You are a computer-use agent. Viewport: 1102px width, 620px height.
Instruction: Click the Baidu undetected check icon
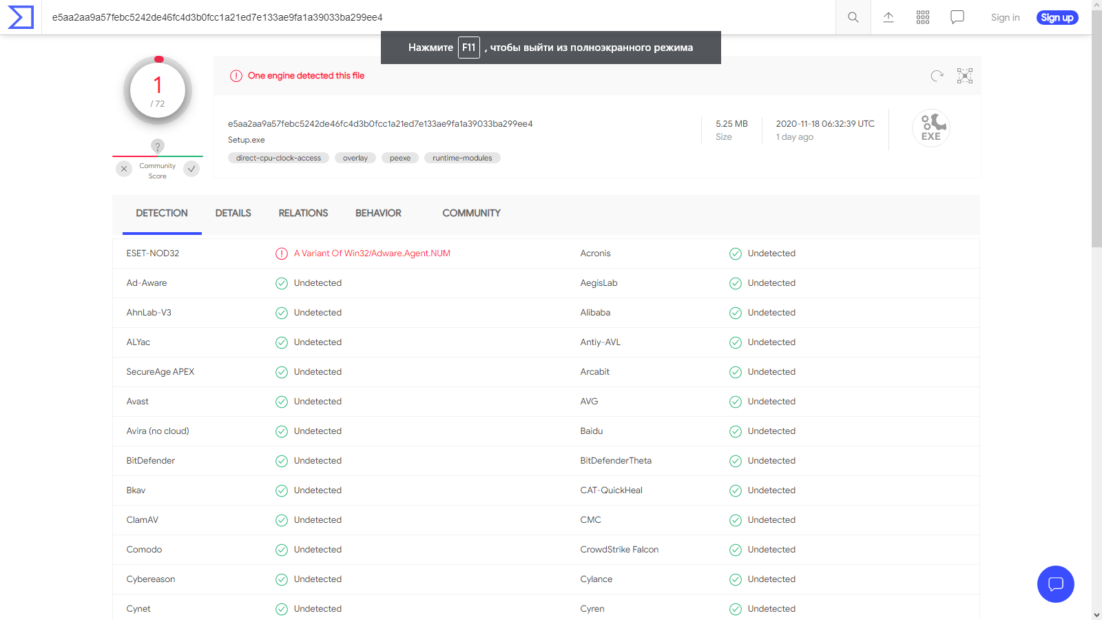point(736,431)
